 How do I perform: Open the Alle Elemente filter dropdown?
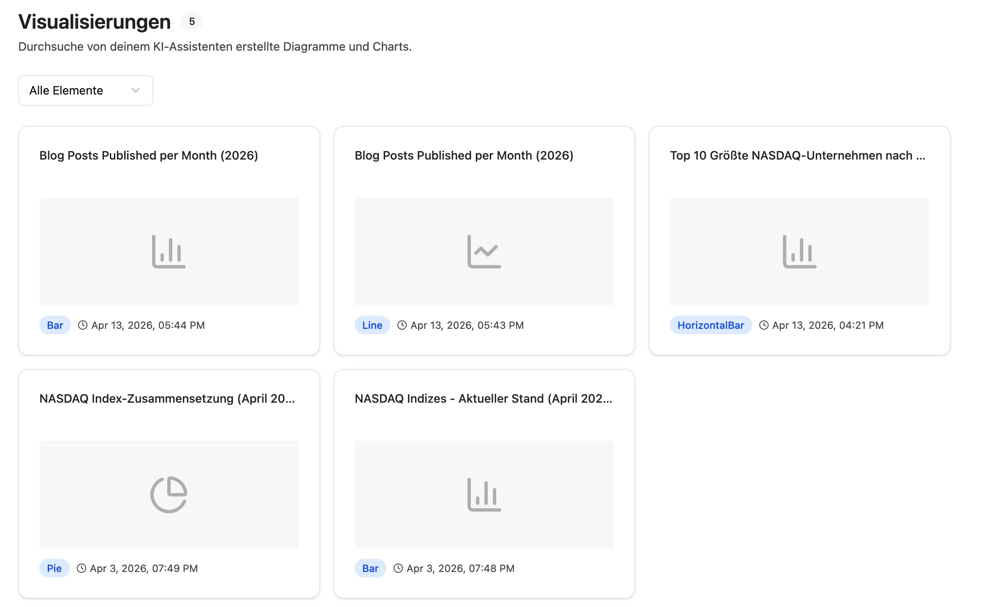pos(85,90)
